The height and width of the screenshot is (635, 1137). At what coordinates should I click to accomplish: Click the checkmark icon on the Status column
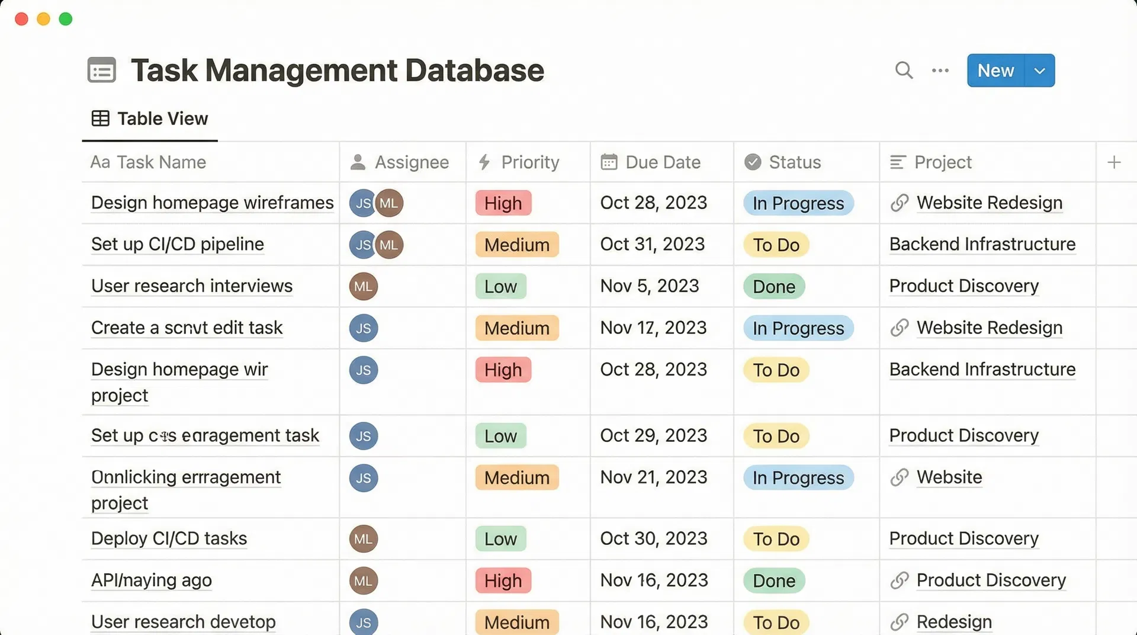click(753, 162)
